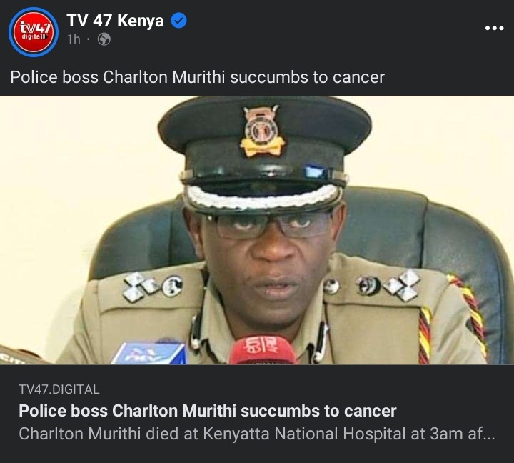
Task: Select the post caption about Charlton Murithi
Action: coord(197,77)
